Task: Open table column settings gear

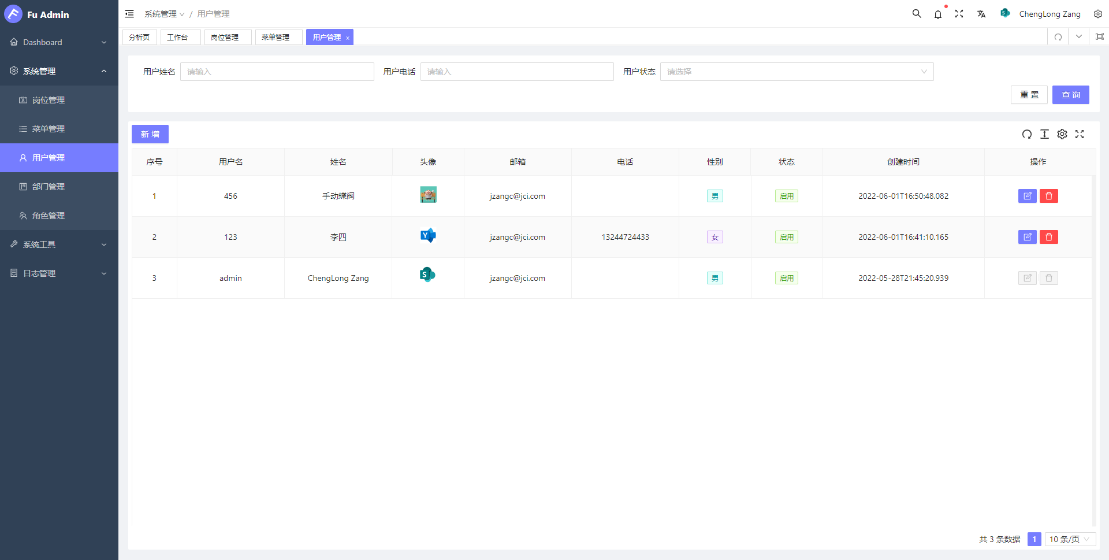Action: tap(1062, 134)
